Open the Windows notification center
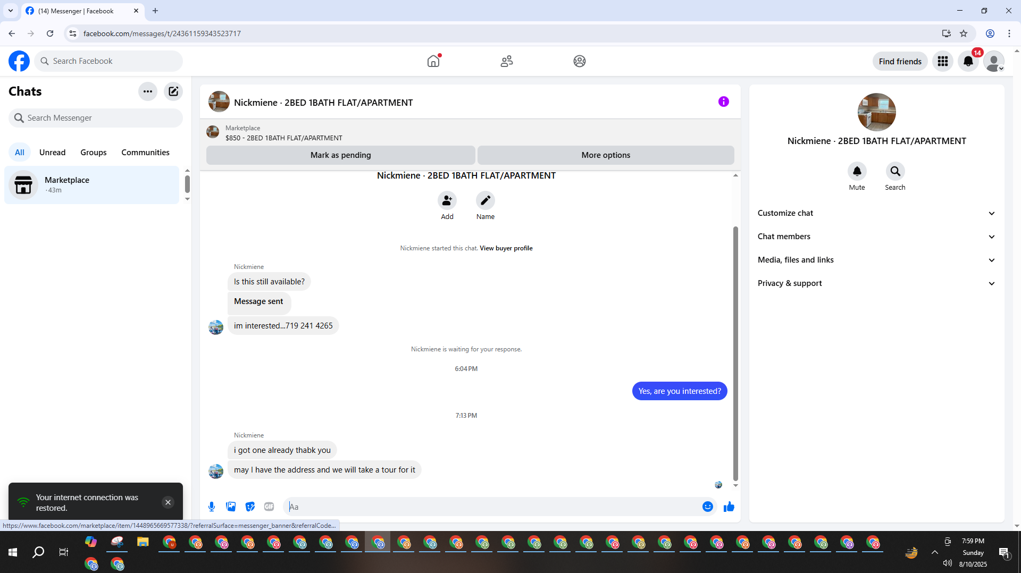Image resolution: width=1021 pixels, height=573 pixels. [x=1005, y=553]
